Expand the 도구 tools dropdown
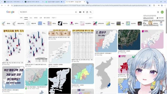The width and height of the screenshot is (167, 94). pos(91,18)
